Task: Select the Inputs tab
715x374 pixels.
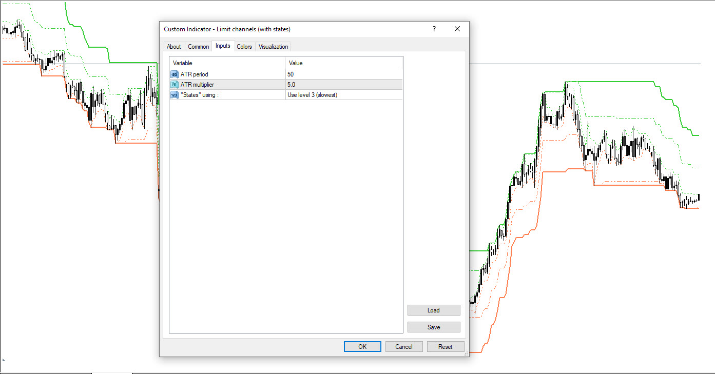Action: (223, 46)
